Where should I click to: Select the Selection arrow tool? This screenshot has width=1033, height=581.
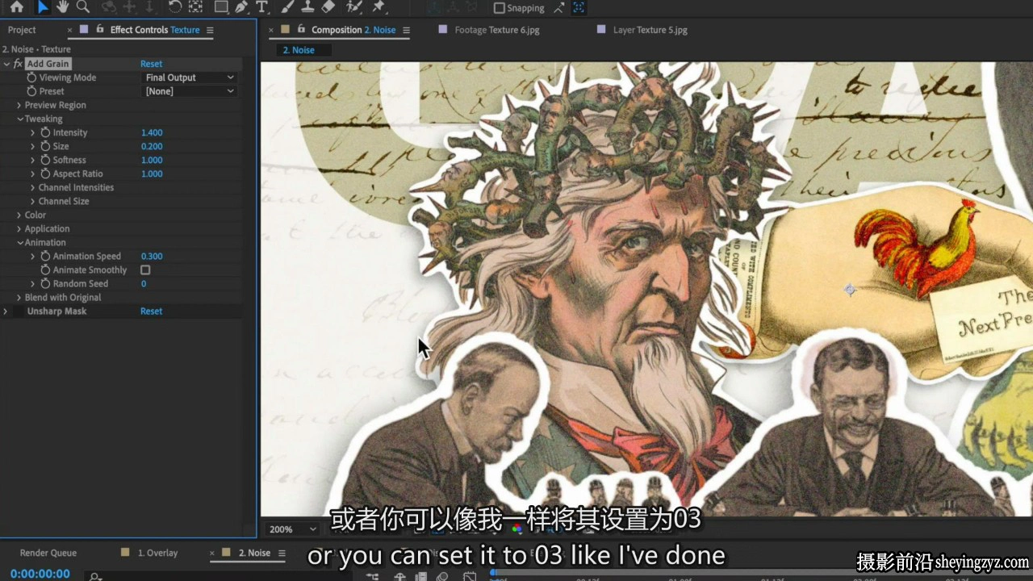tap(43, 7)
